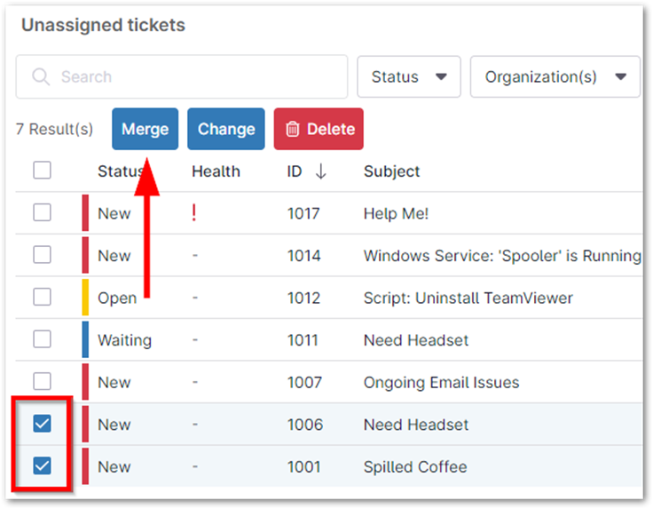The height and width of the screenshot is (509, 653).
Task: Click the trash icon on Delete button
Action: [x=293, y=130]
